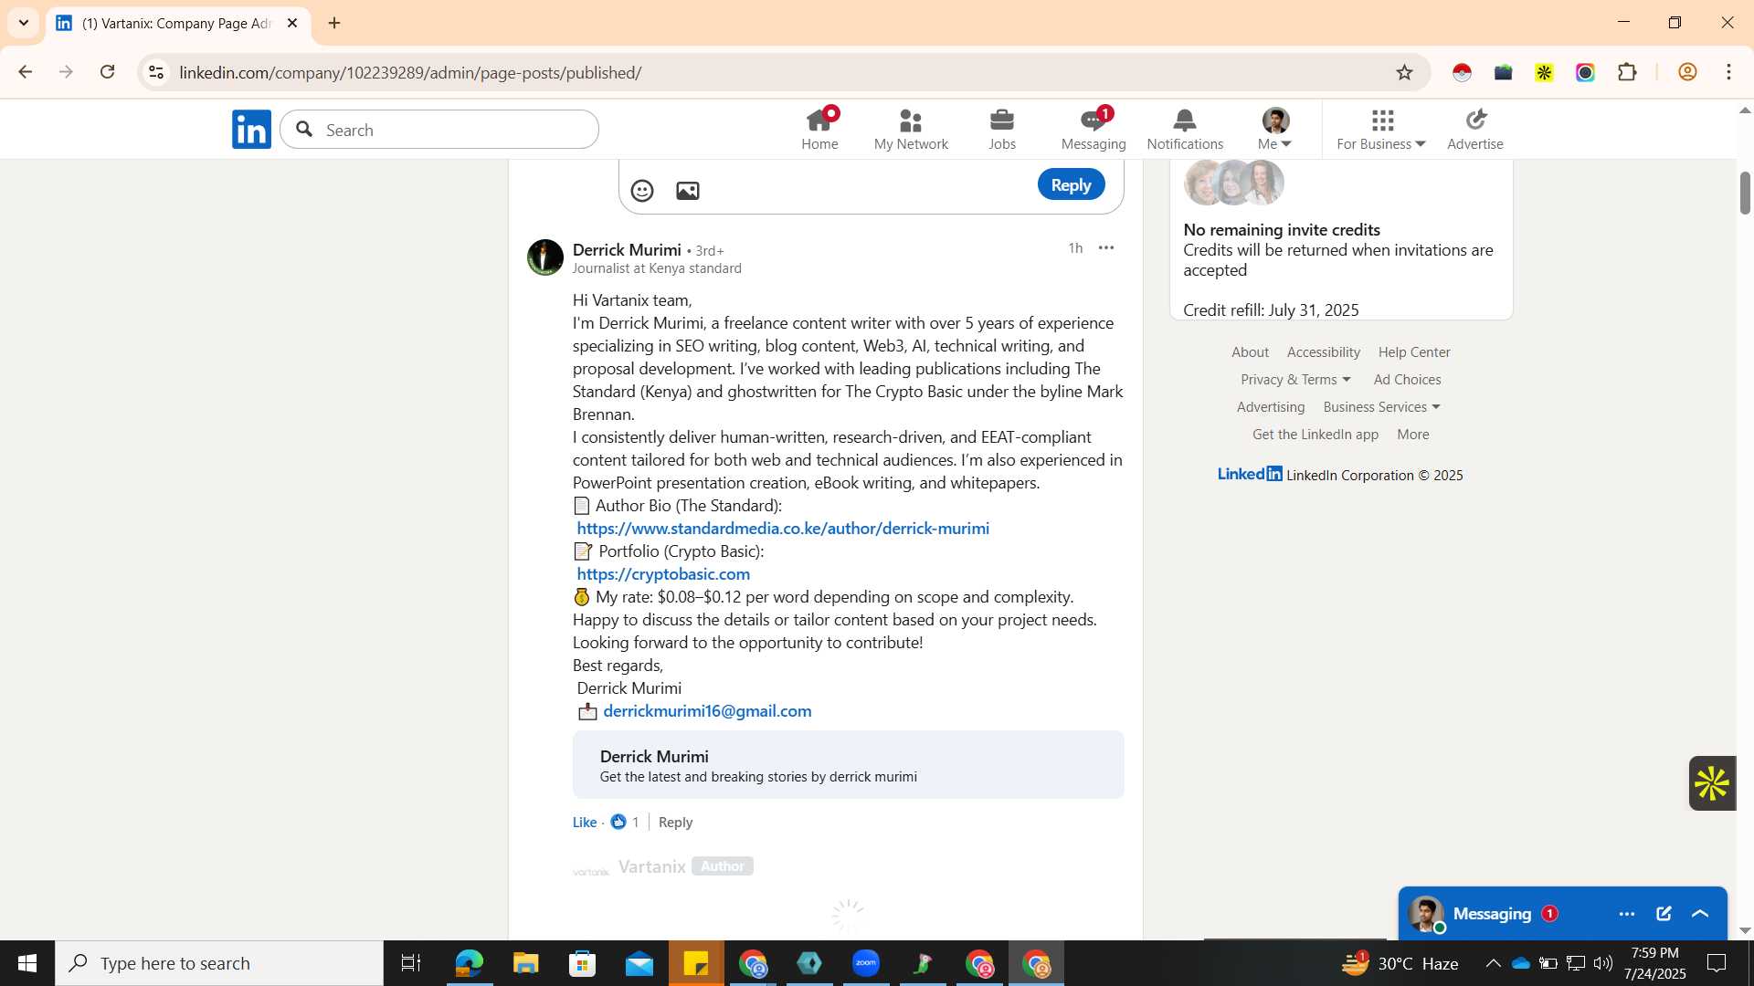Click Windows taskbar search box
The image size is (1754, 986).
tap(219, 963)
